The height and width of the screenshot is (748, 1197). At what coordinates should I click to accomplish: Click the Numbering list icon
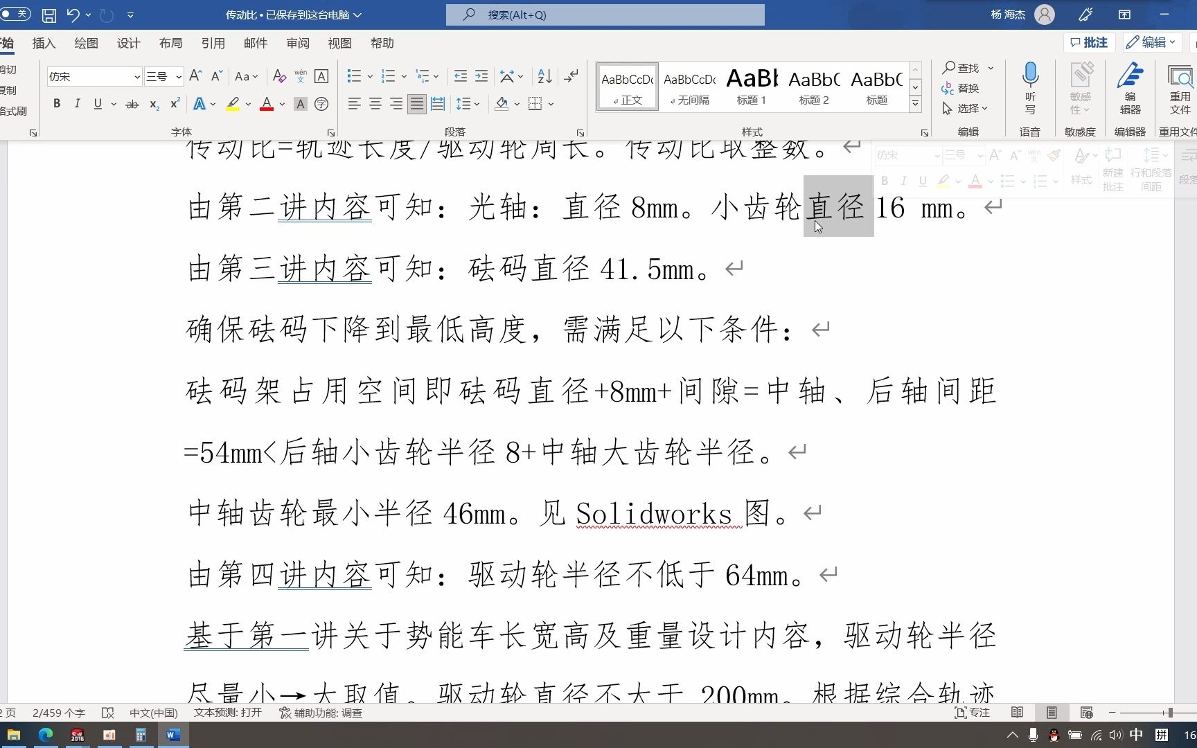click(x=388, y=76)
